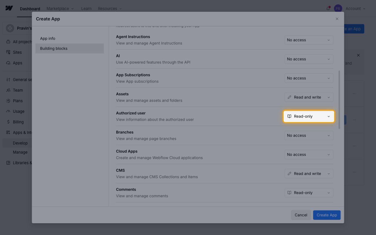Viewport: 376px width, 235px height.
Task: Open the Account menu
Action: coord(355,9)
